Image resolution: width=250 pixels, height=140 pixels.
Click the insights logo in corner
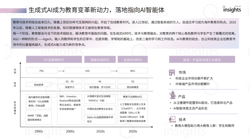tap(232, 9)
